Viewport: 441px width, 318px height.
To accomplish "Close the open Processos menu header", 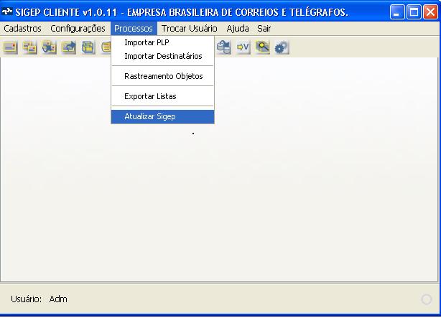I will pos(134,29).
